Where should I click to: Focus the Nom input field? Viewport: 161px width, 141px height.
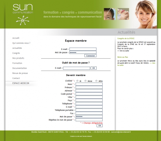(89, 84)
